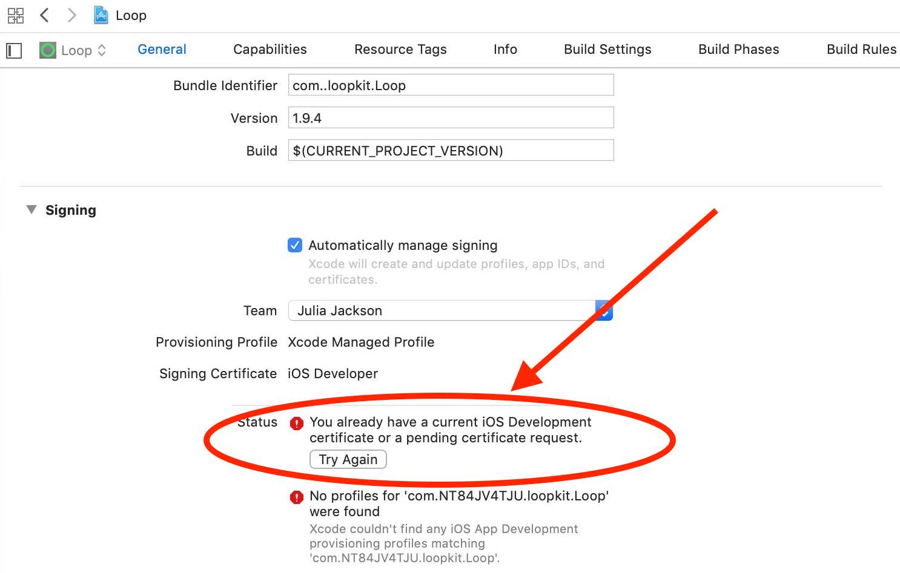
Task: Toggle the targets list sidebar icon
Action: point(14,50)
